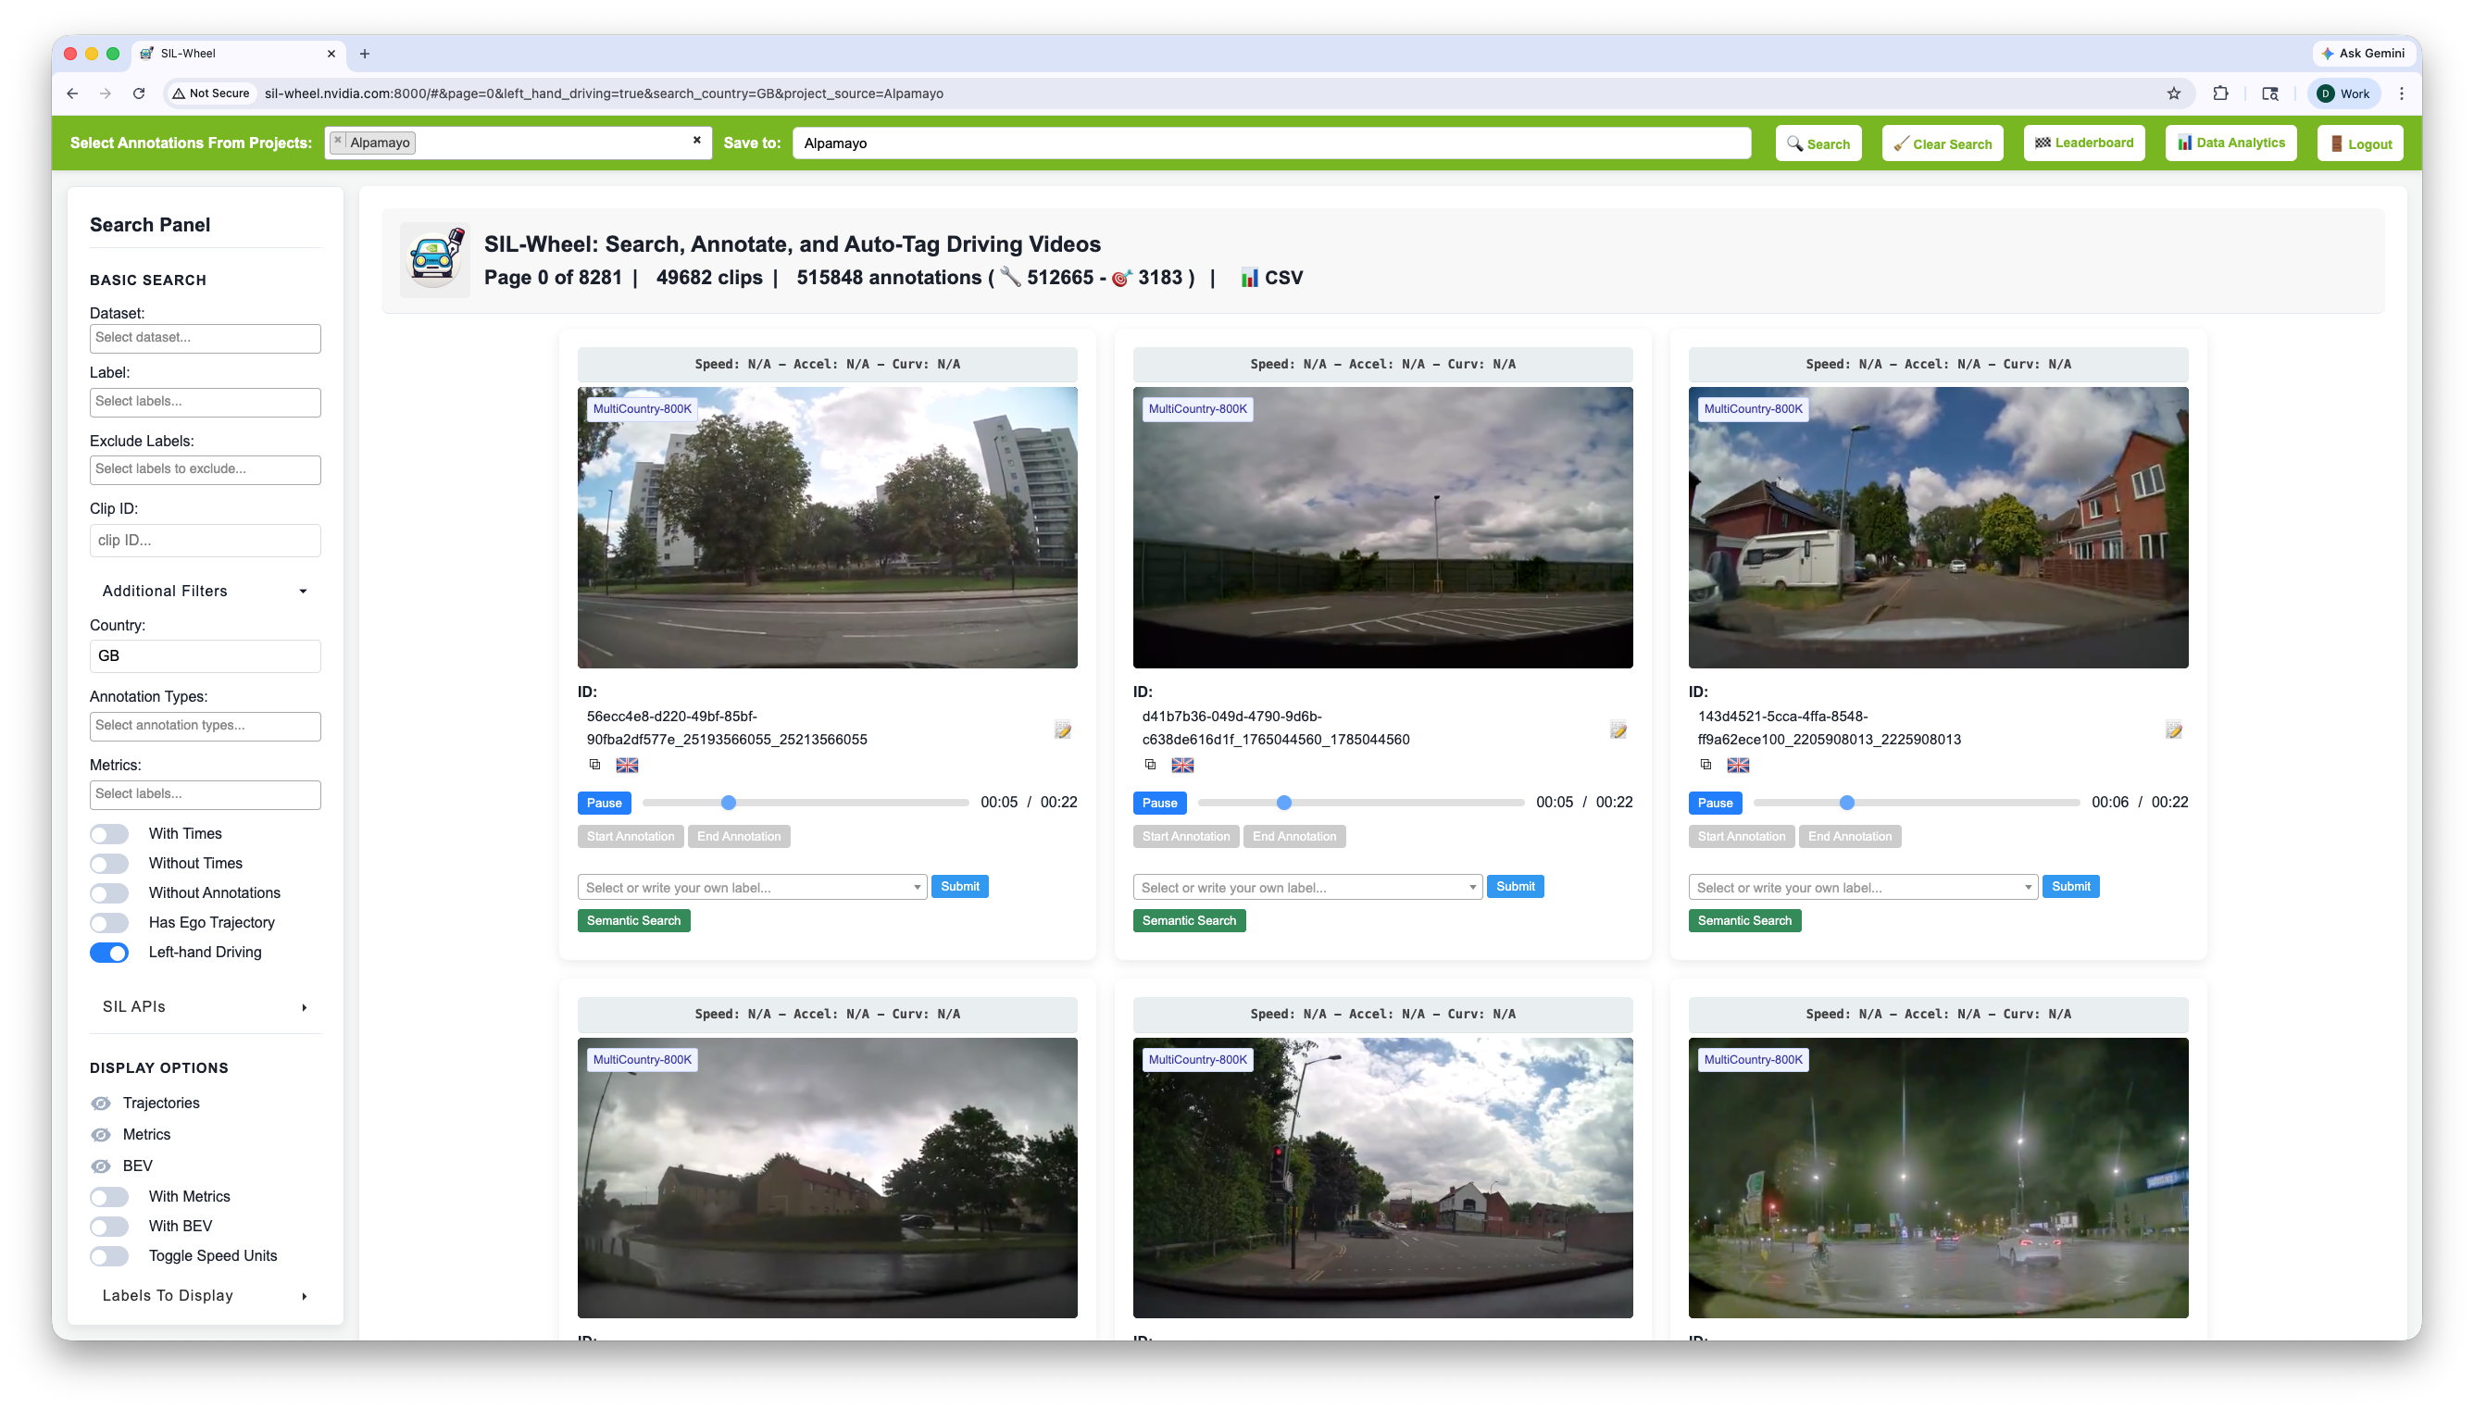Open a new browser tab
The image size is (2474, 1409).
(365, 55)
